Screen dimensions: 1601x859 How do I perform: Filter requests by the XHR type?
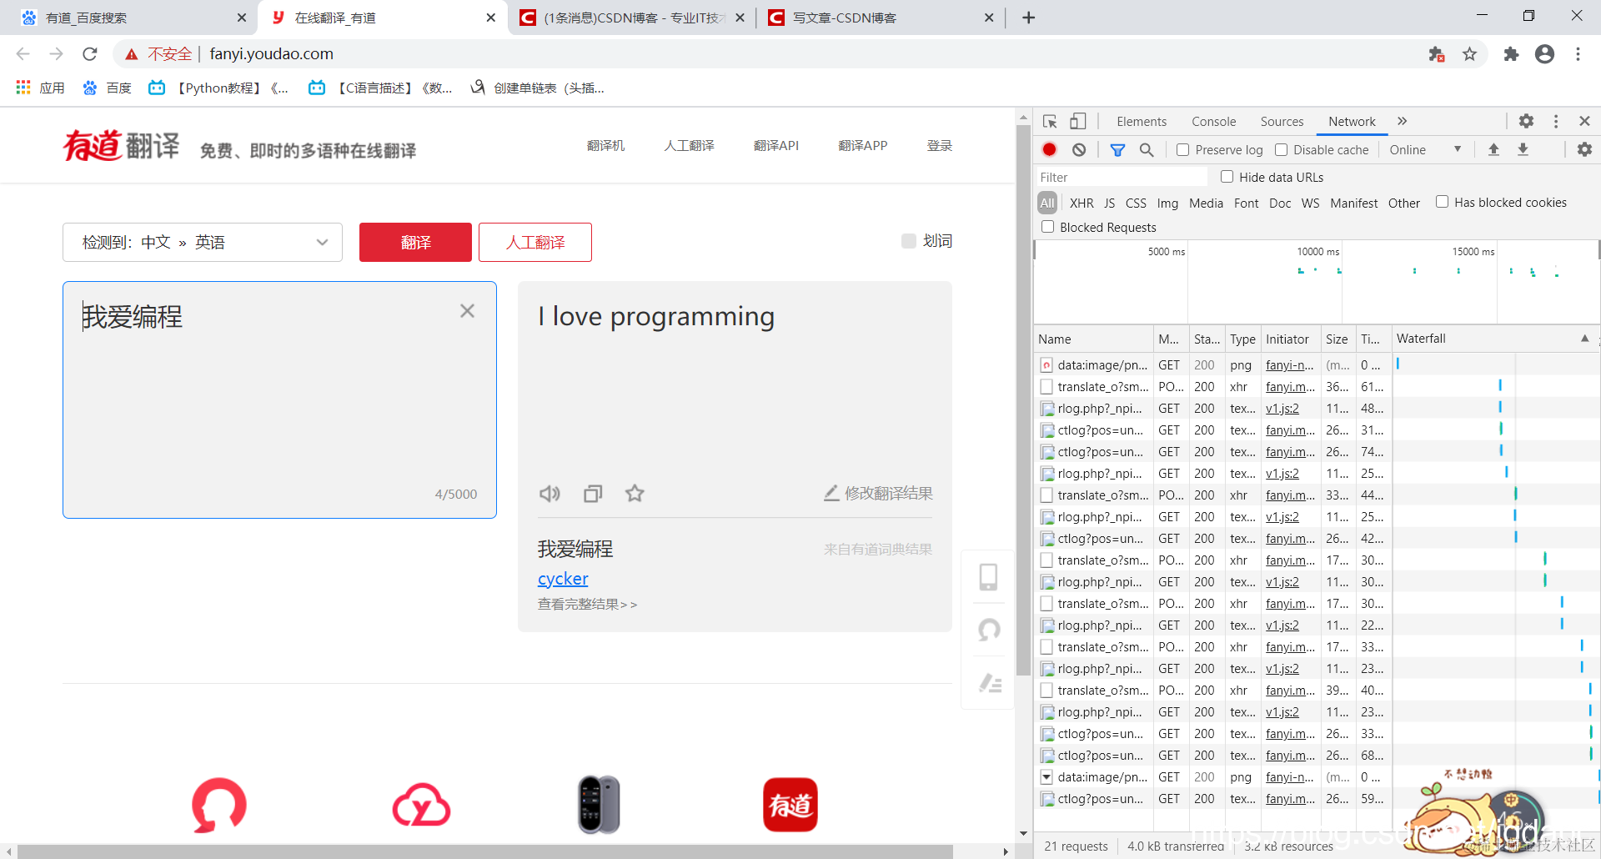(1082, 203)
